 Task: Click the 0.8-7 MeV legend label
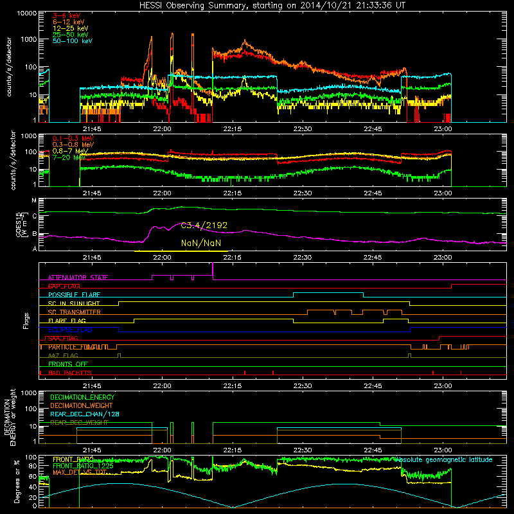click(70, 151)
